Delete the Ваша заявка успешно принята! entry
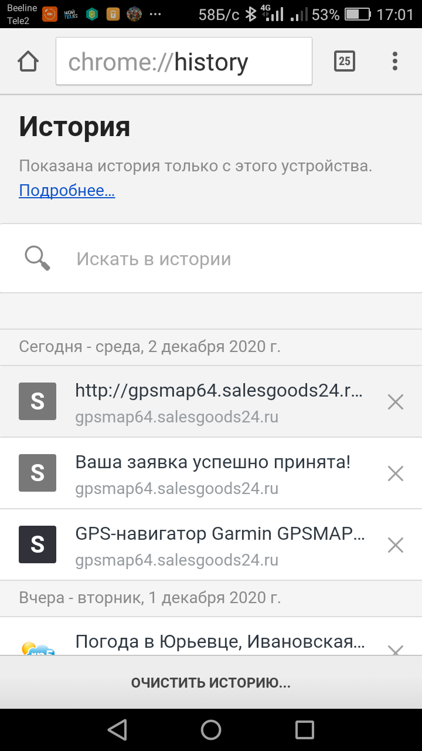This screenshot has height=751, width=422. (x=396, y=473)
